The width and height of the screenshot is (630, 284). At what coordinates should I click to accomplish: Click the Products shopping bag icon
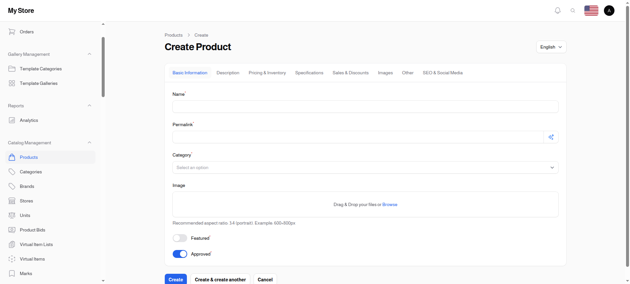click(x=12, y=157)
